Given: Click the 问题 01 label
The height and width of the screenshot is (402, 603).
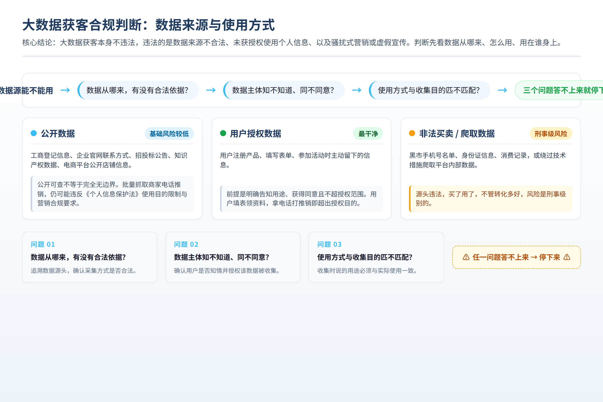Looking at the screenshot, I should pyautogui.click(x=43, y=244).
